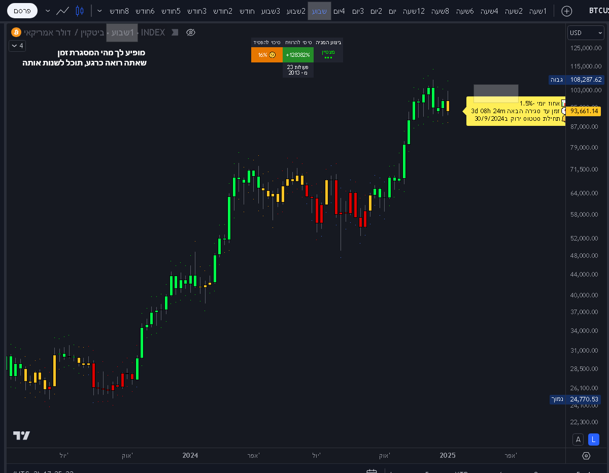Expand the indicators collapse box showing 4
The width and height of the screenshot is (609, 473).
coord(17,46)
